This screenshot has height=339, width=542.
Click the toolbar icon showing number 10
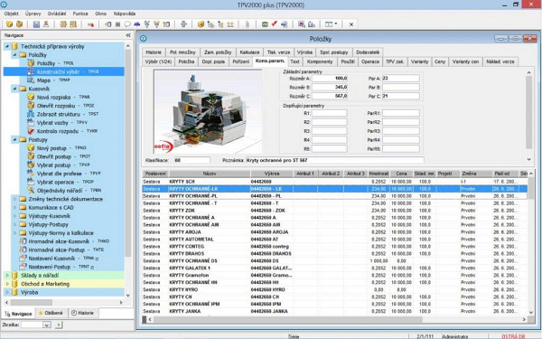(166, 24)
